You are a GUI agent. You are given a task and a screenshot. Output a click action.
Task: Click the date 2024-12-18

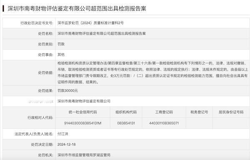pyautogui.click(x=67, y=145)
